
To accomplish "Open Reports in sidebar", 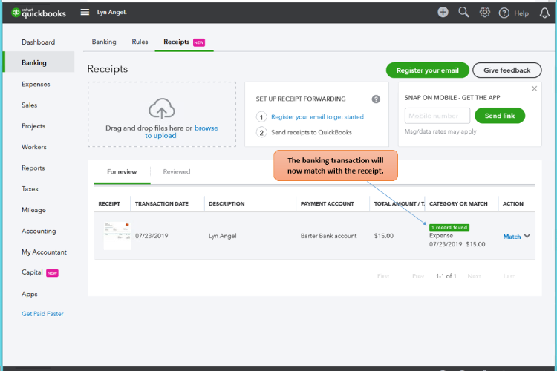I will tap(33, 168).
